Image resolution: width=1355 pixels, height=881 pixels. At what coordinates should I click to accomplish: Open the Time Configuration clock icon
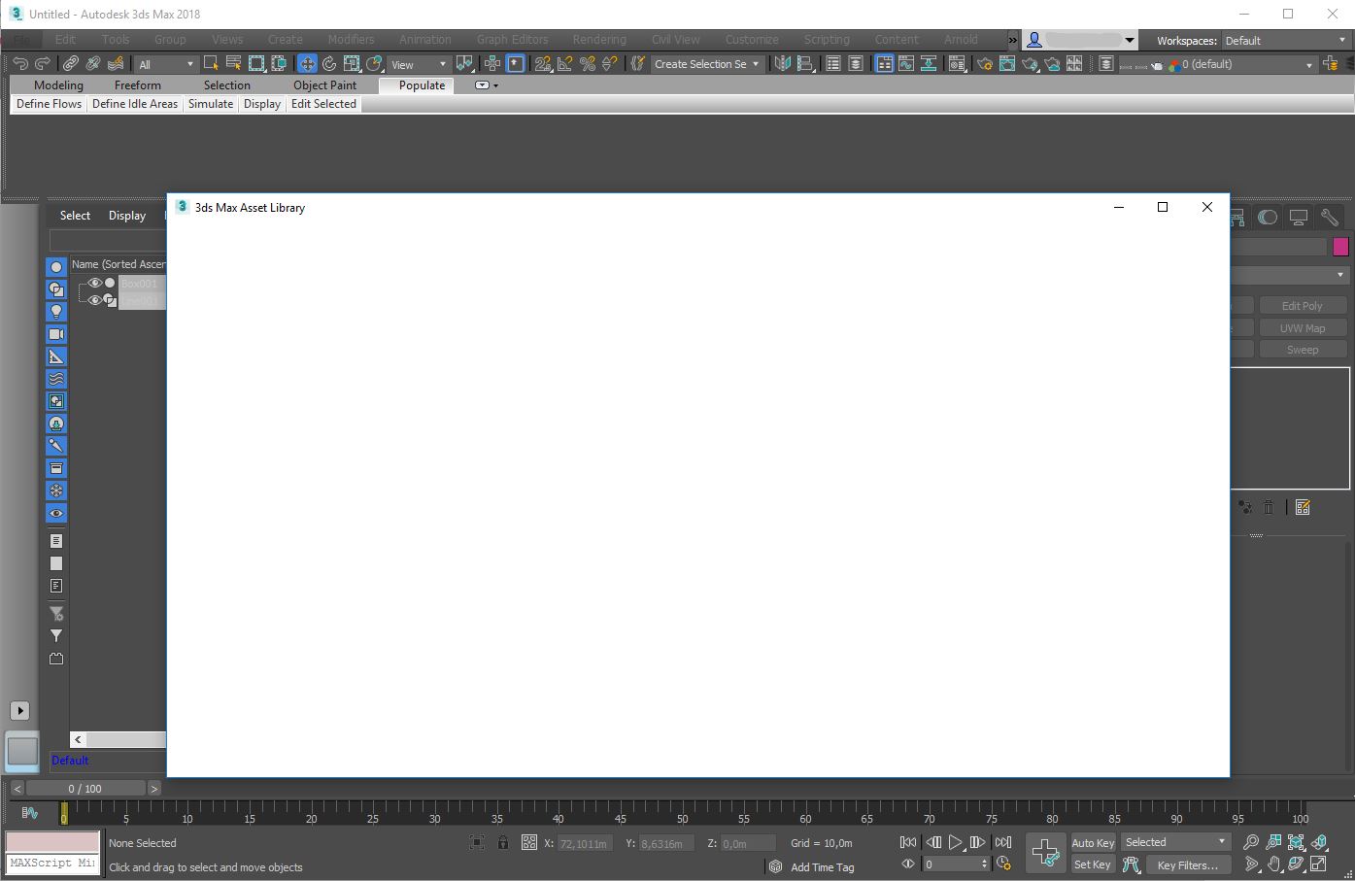1003,863
